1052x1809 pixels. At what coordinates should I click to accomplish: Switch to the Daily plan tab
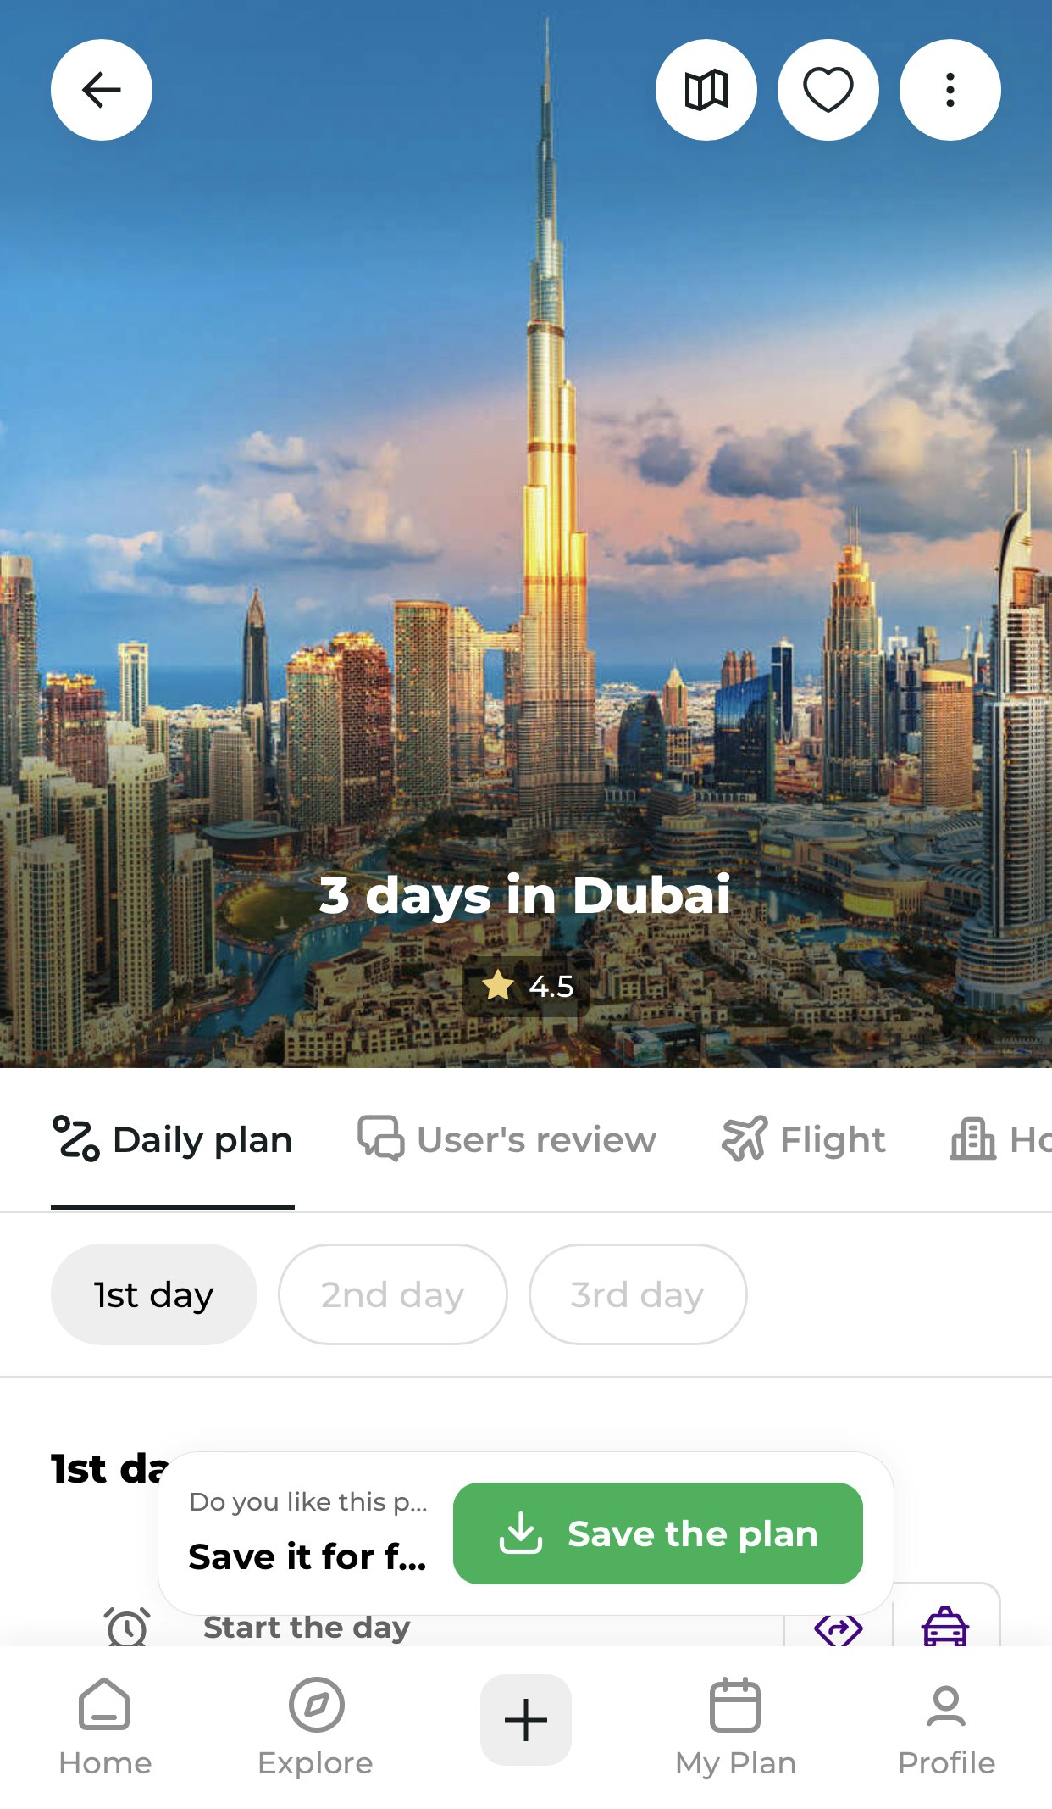click(x=173, y=1139)
